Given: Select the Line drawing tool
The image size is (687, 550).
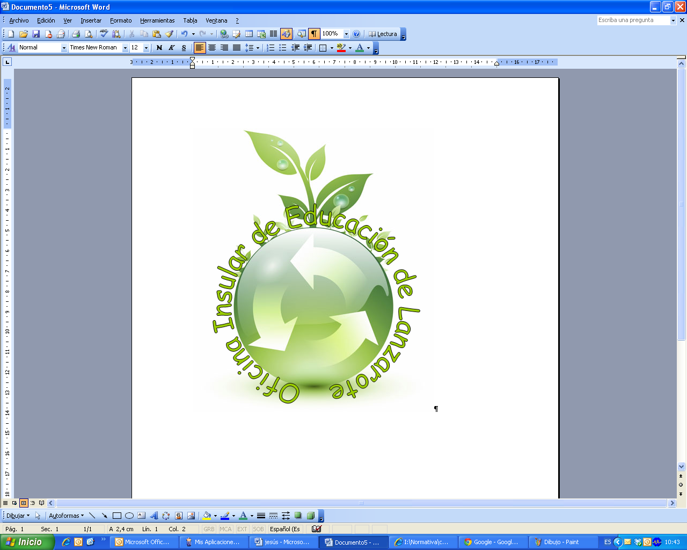Looking at the screenshot, I should coord(92,516).
